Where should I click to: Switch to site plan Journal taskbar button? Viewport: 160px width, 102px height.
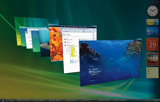(x=104, y=100)
